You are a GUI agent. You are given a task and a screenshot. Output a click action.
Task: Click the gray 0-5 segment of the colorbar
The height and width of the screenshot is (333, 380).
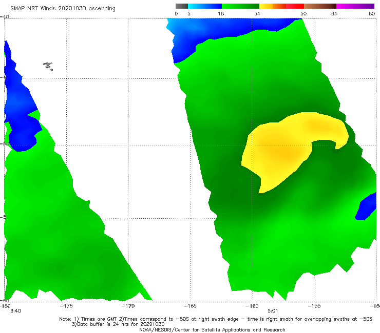point(182,6)
